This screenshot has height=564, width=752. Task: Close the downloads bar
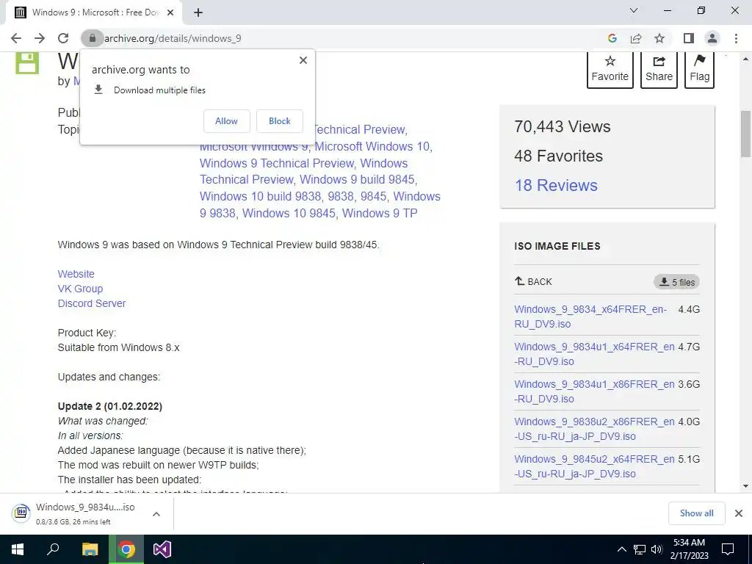tap(739, 513)
